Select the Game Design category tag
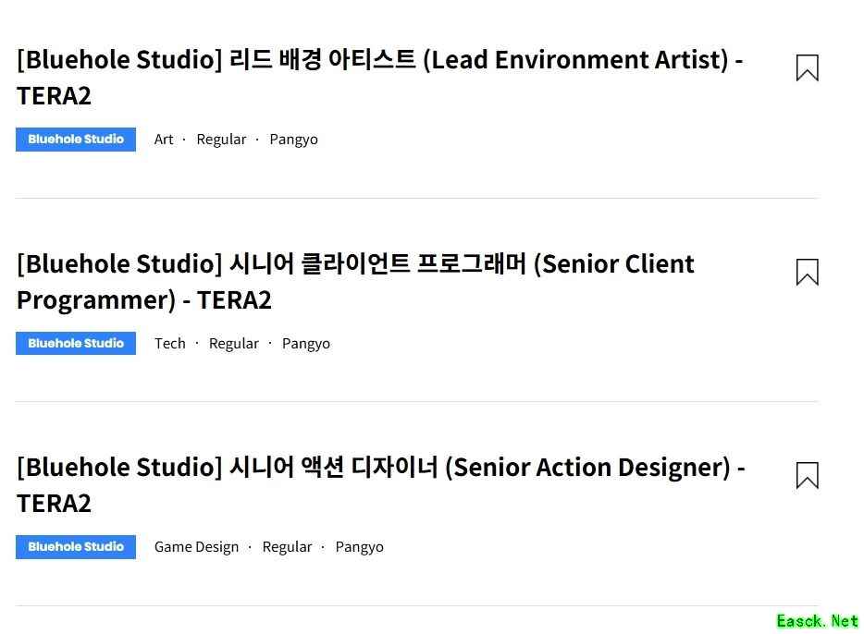Screen dimensions: 864x634 click(x=196, y=546)
